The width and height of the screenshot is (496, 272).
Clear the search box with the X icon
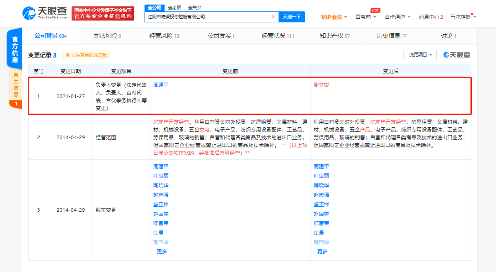273,17
